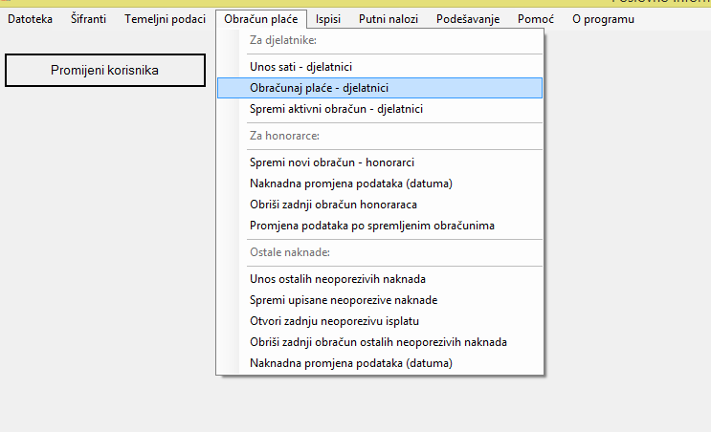Open Promjena podataka po spremljenim obračunima
711x432 pixels.
click(372, 226)
